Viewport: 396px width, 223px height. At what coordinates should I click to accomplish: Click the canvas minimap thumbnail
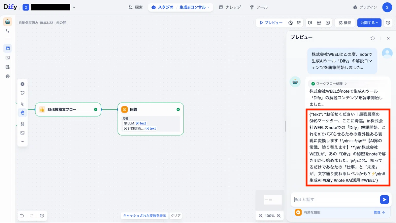270,200
